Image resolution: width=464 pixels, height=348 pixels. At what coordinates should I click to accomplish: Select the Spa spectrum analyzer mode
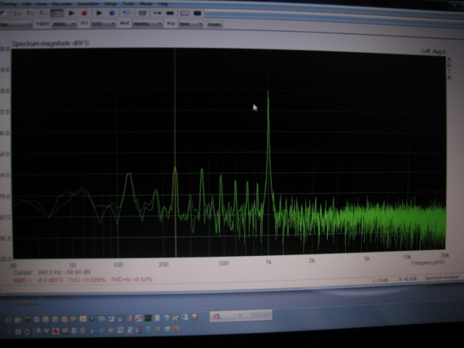[x=57, y=13]
